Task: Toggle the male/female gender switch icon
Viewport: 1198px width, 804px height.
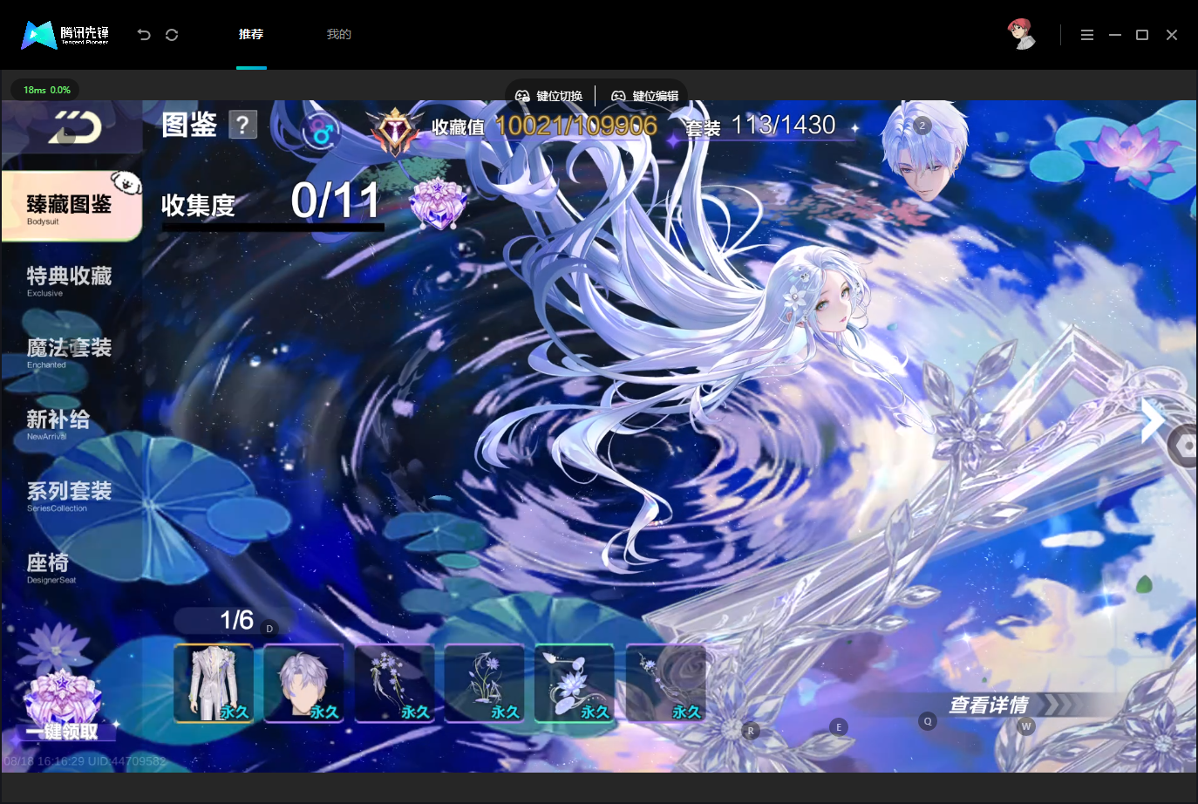Action: (x=322, y=133)
